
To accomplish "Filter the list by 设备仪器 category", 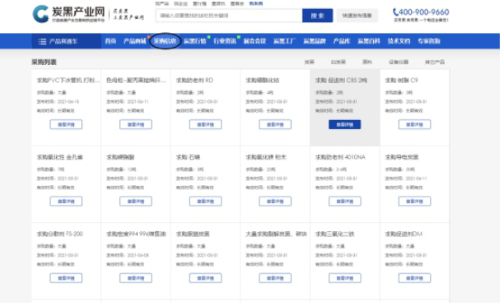I will [x=399, y=62].
